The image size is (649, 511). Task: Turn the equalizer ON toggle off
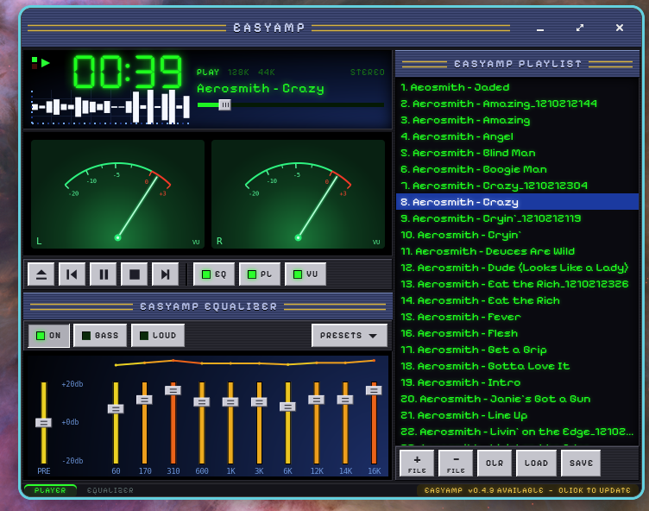coord(49,336)
